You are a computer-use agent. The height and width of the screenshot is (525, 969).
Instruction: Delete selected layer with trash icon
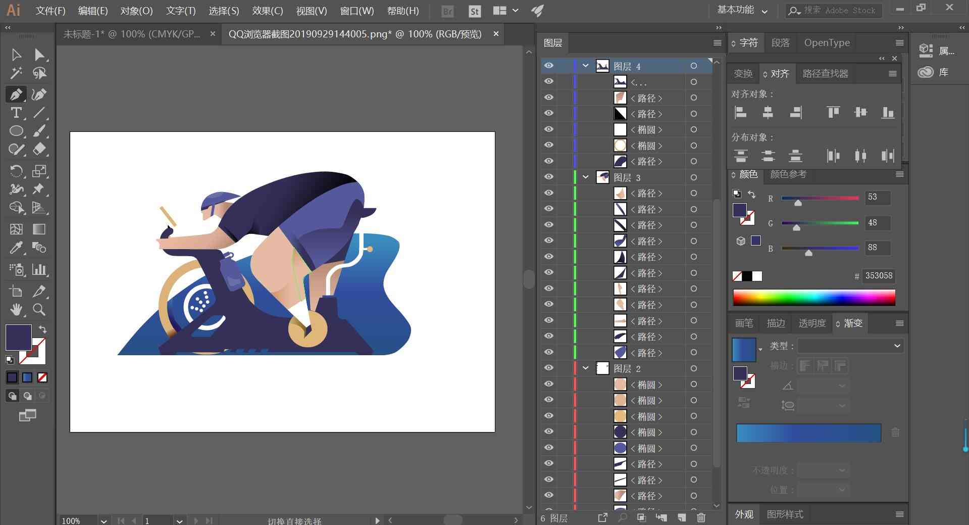(x=701, y=517)
